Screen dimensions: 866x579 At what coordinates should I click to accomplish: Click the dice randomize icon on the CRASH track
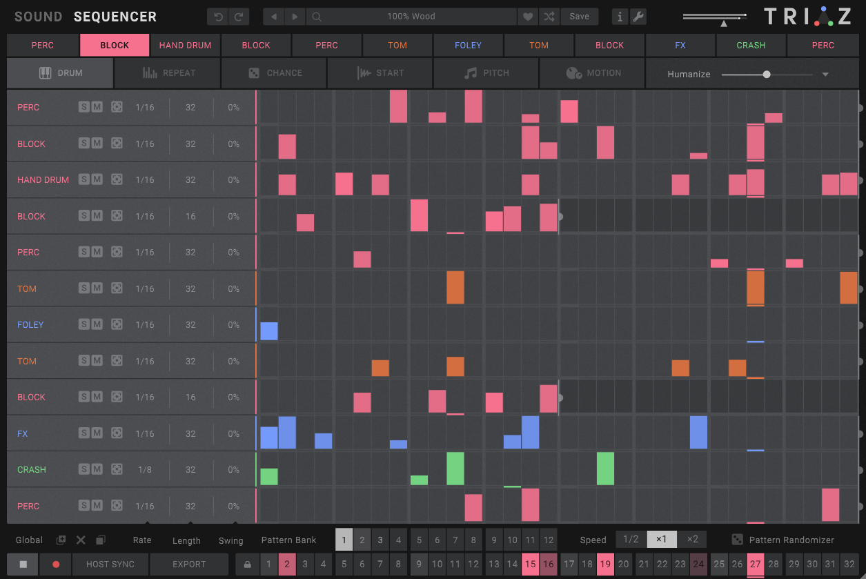(x=117, y=469)
